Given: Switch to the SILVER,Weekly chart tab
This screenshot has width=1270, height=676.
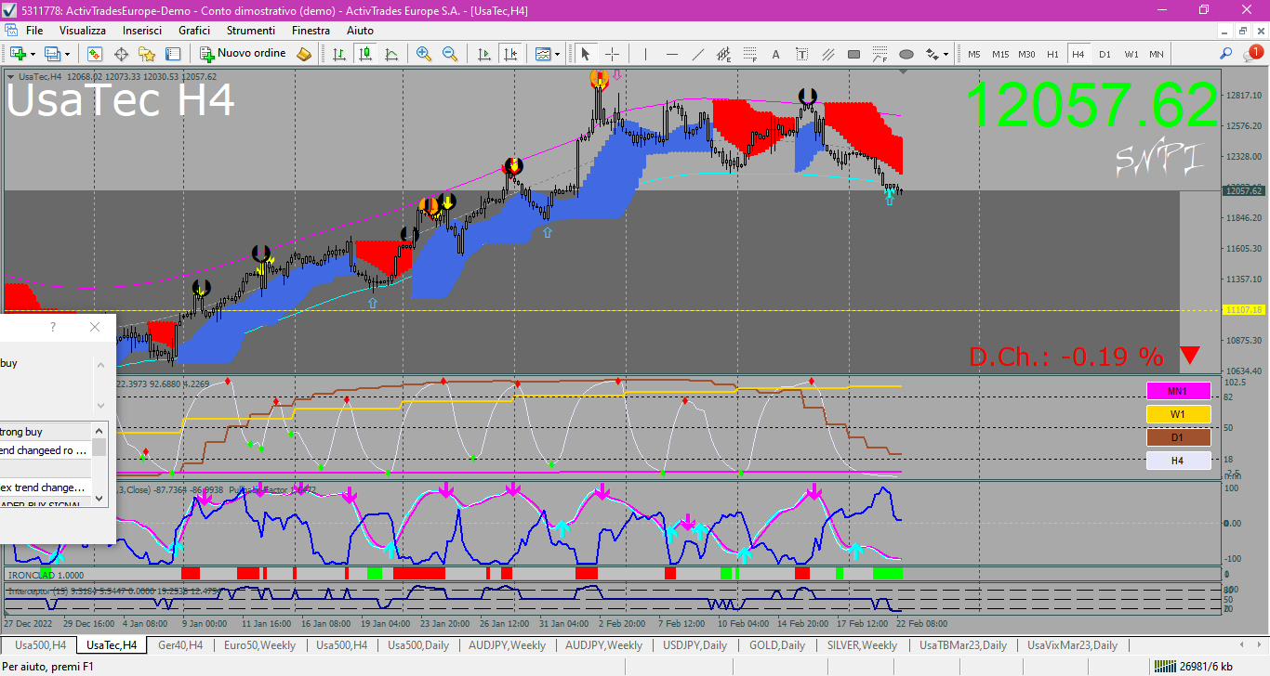Looking at the screenshot, I should point(863,644).
